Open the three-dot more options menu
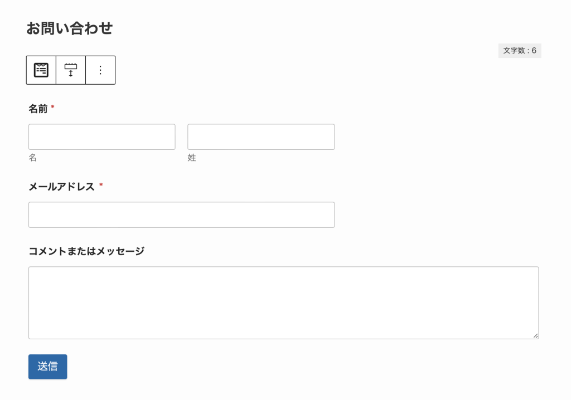Image resolution: width=571 pixels, height=400 pixels. 100,70
